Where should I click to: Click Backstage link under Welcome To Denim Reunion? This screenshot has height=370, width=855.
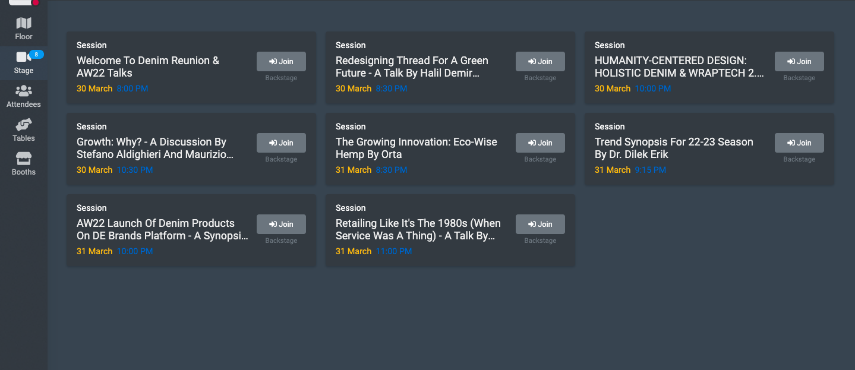281,78
